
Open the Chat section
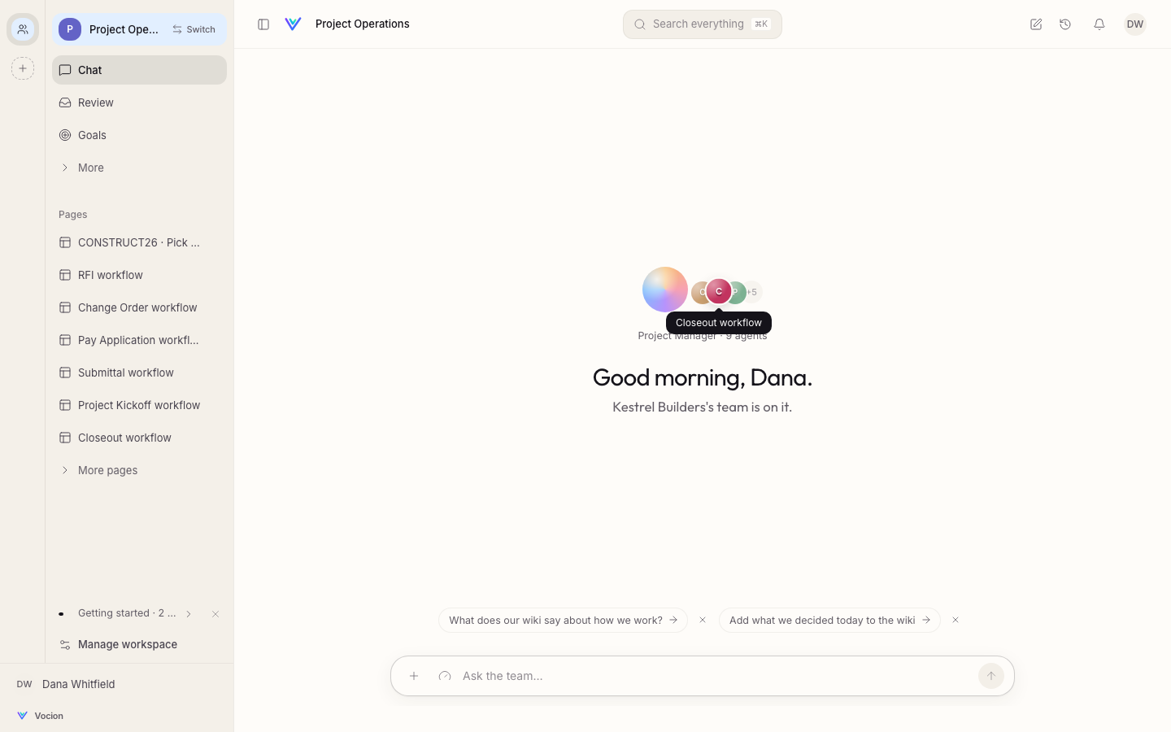(139, 70)
